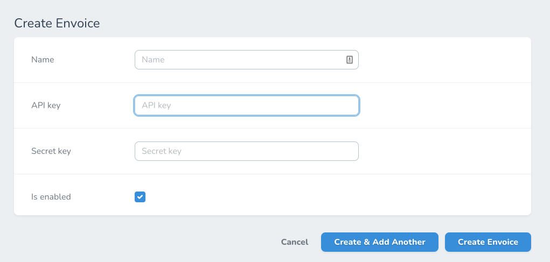Viewport: 550px width, 262px height.
Task: Click the Create Envoice page heading
Action: 57,23
